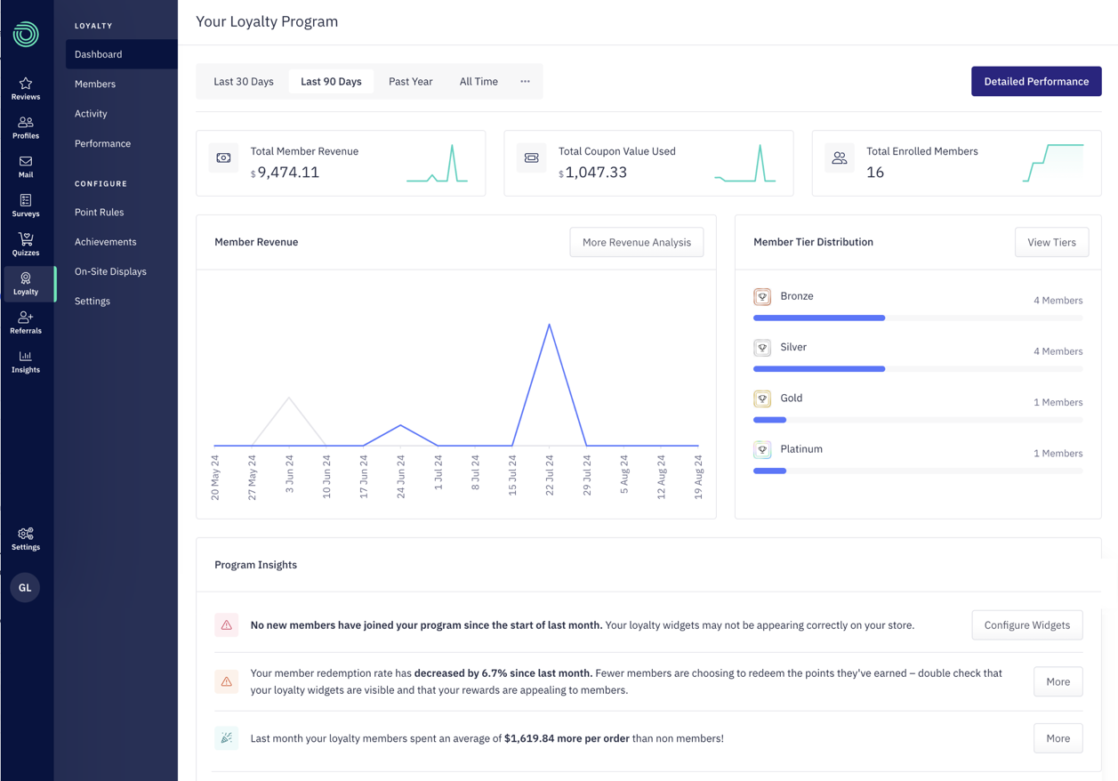Click the orange warning icon for redemption rate
This screenshot has height=781, width=1118.
pos(227,681)
